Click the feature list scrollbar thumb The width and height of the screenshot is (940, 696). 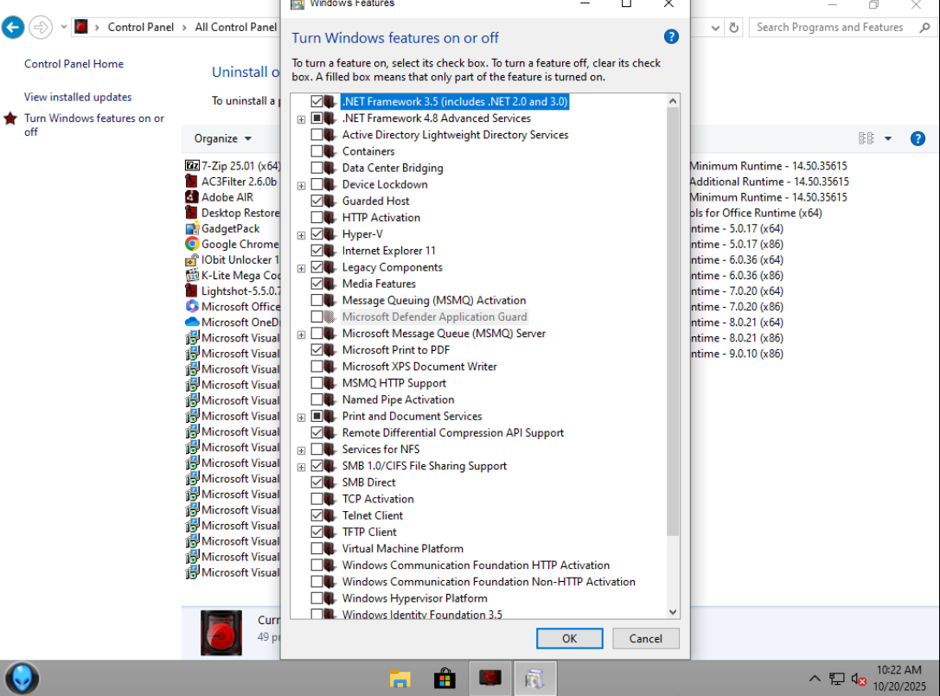tap(673, 322)
